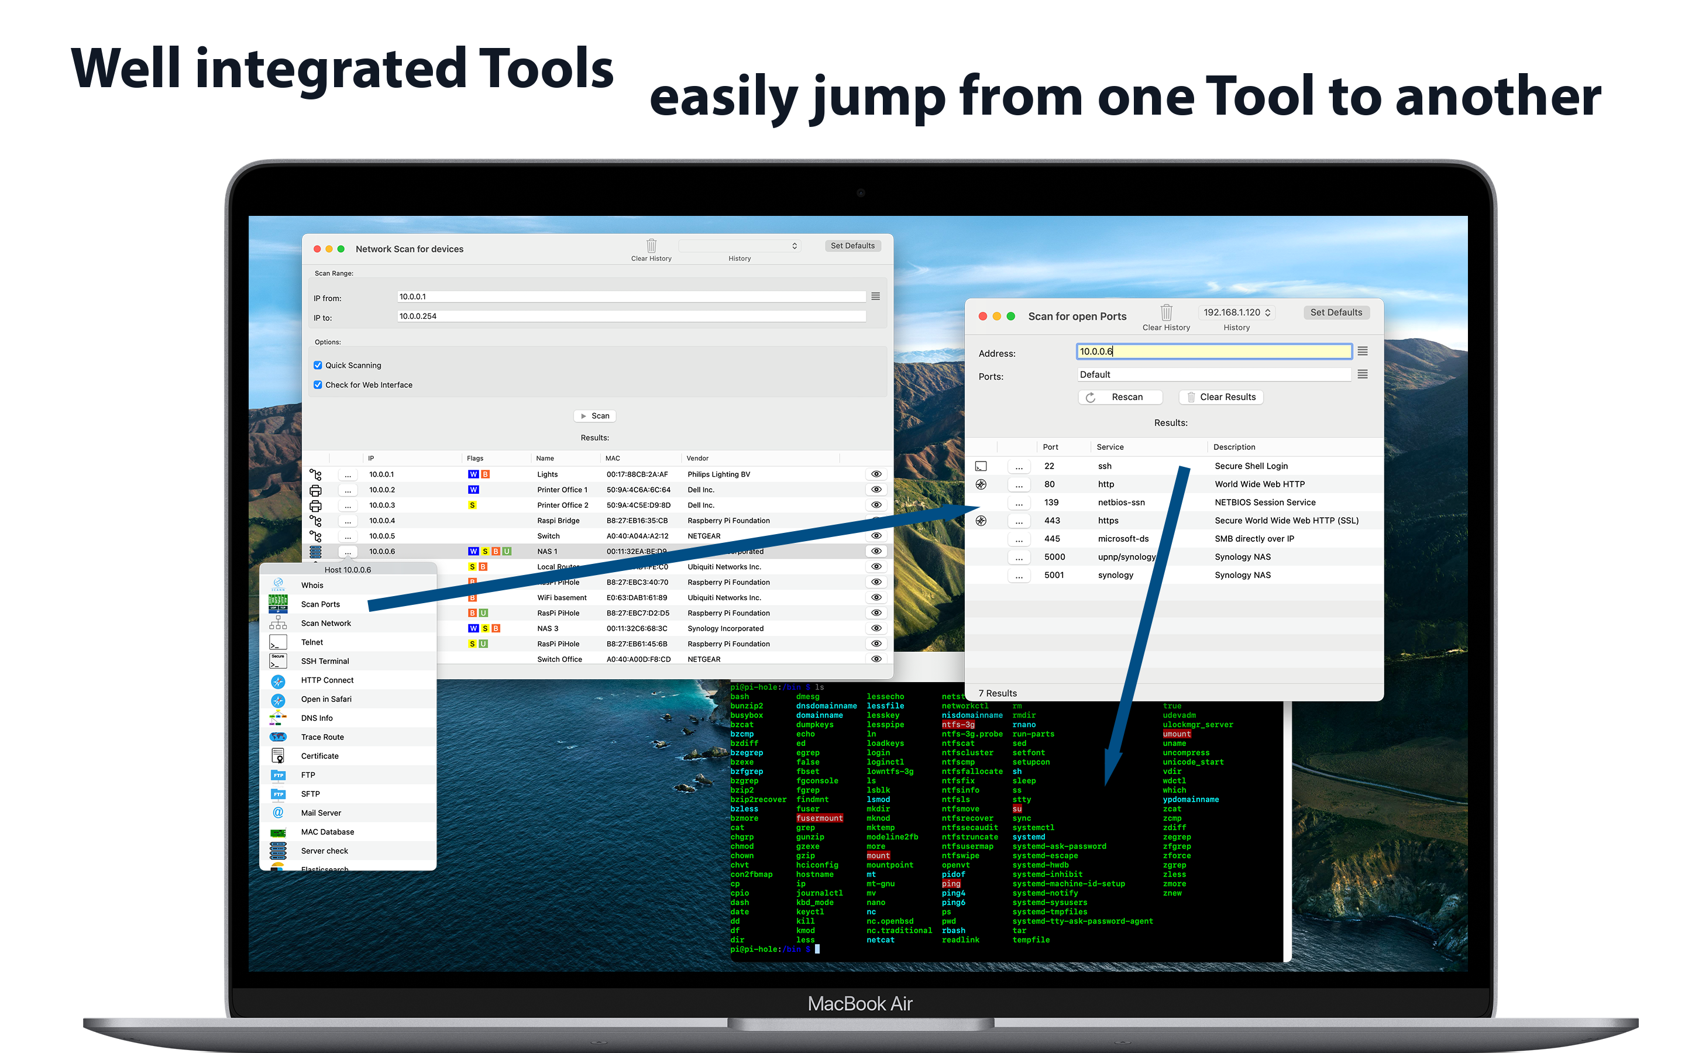Click the Scan button to start scan
Viewport: 1685px width, 1053px height.
(x=594, y=416)
